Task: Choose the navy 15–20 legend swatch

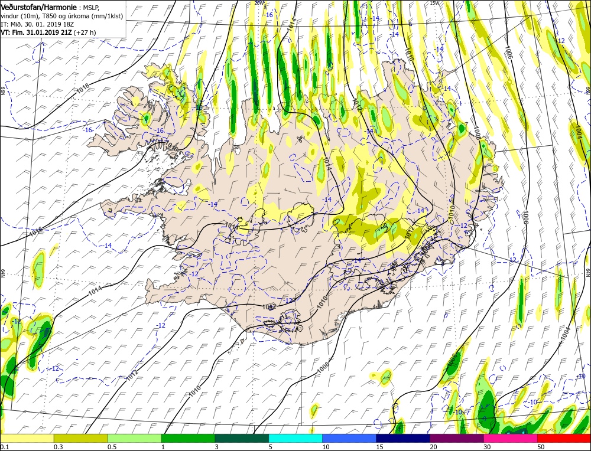Action: pyautogui.click(x=403, y=438)
